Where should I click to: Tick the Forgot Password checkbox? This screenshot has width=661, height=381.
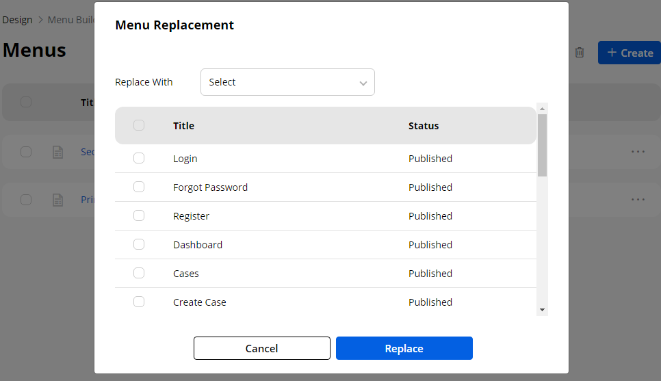[x=139, y=187]
